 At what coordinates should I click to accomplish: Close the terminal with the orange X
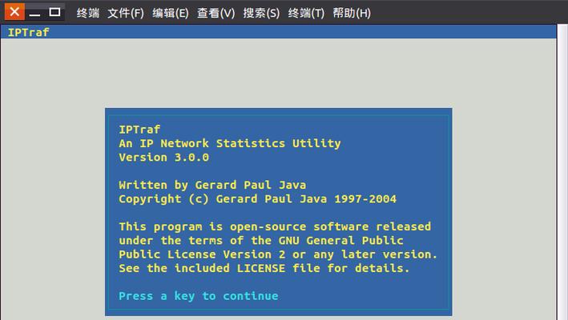[14, 11]
